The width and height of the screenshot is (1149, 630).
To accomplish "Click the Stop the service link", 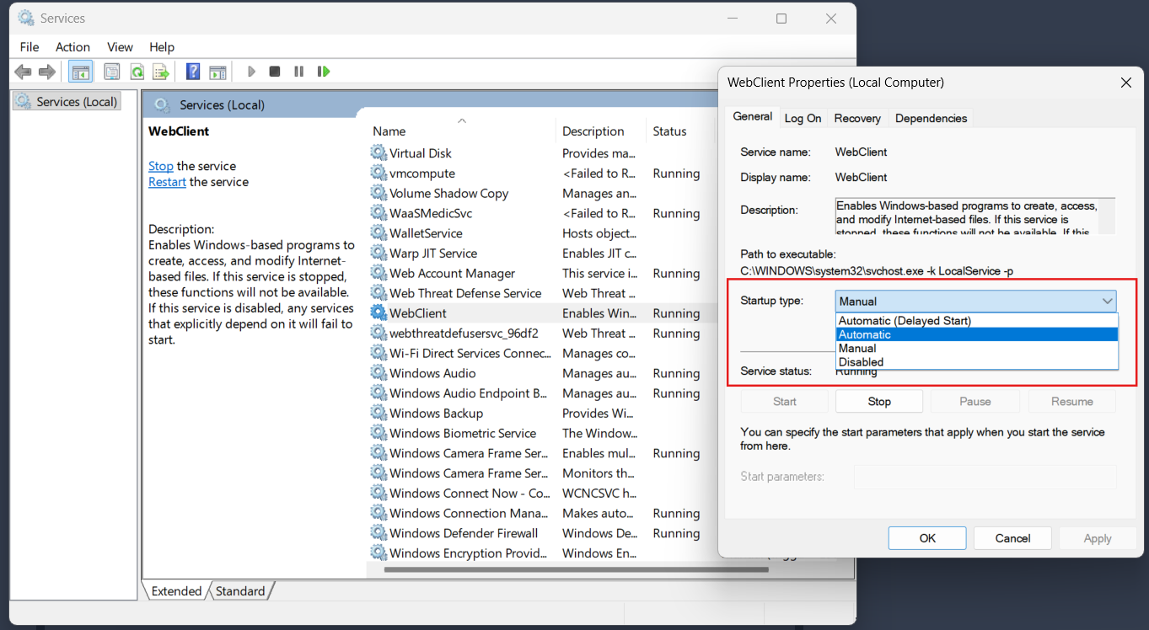I will 161,166.
